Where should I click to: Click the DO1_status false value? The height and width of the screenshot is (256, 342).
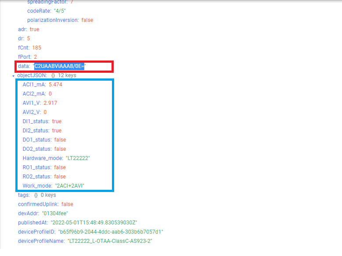(60, 140)
